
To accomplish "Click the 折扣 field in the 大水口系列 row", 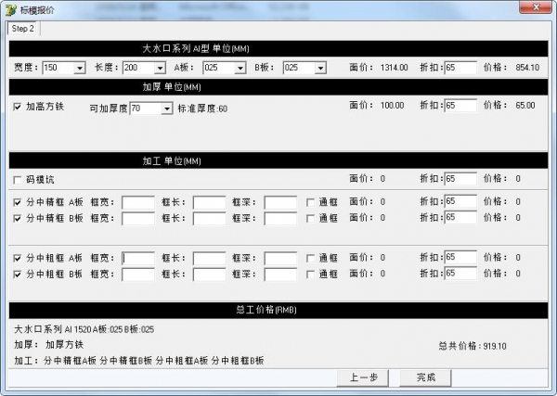I will click(x=460, y=68).
